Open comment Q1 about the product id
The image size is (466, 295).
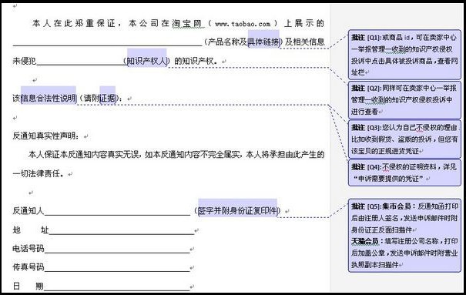click(404, 55)
